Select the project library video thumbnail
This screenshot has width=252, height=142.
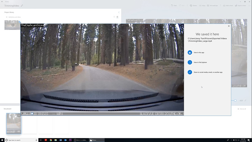(12, 25)
